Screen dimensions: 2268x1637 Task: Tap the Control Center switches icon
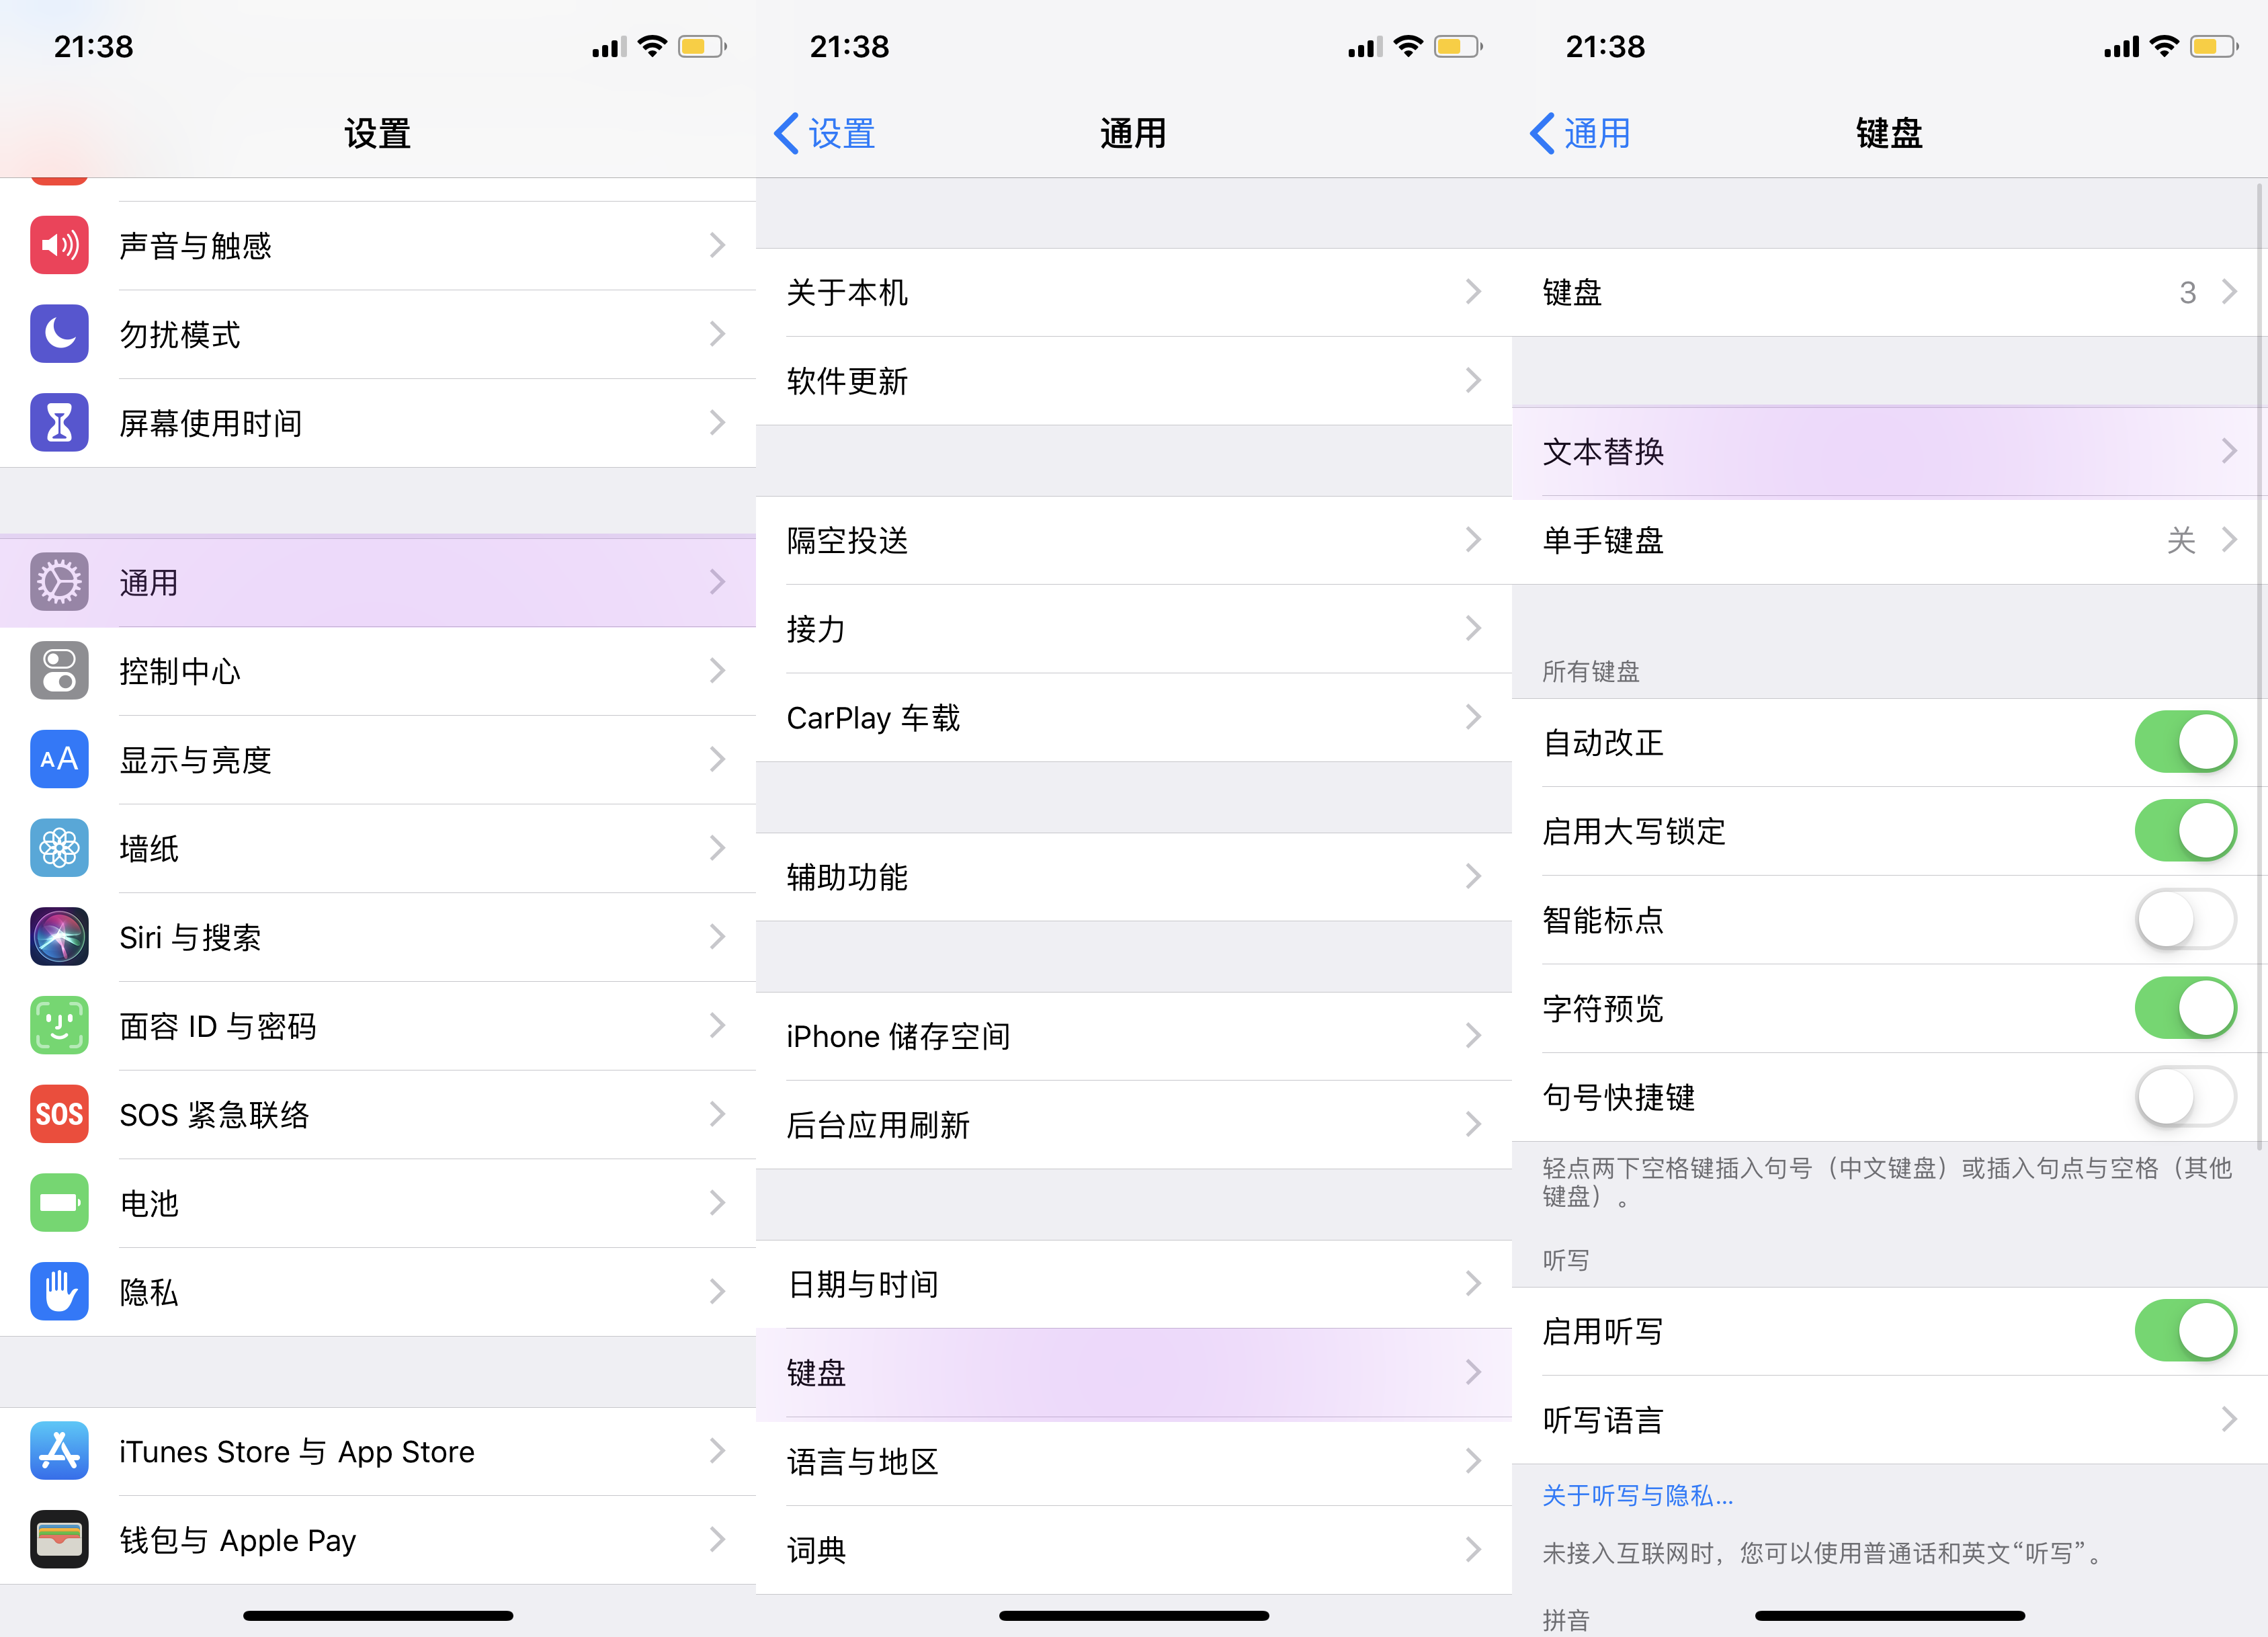(59, 670)
